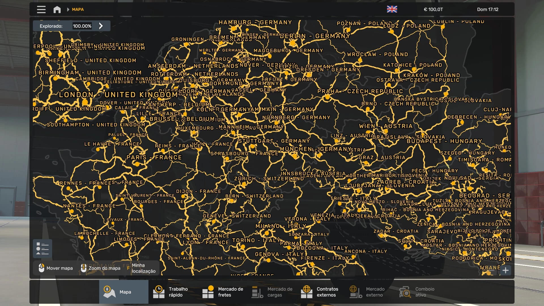
Task: Open the map legend list icon
Action: pyautogui.click(x=42, y=248)
